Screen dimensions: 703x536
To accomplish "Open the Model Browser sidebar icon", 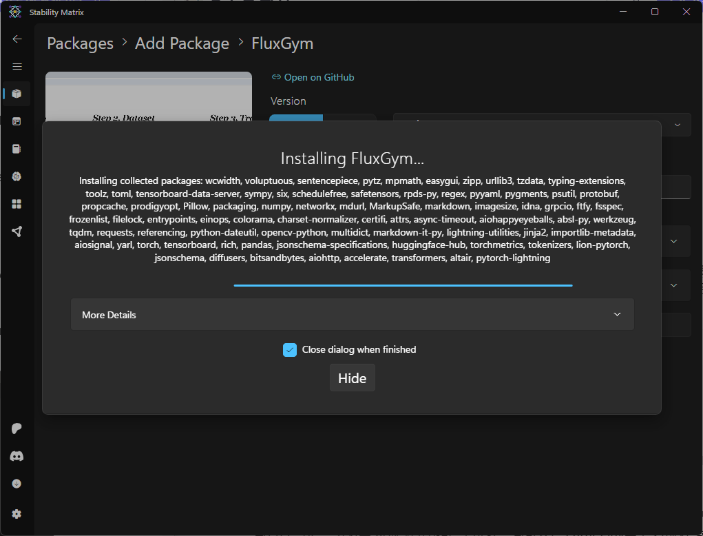I will [17, 176].
